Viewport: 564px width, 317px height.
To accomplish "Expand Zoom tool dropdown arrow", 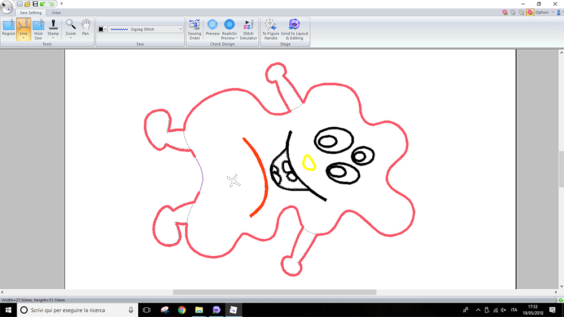I will (70, 38).
